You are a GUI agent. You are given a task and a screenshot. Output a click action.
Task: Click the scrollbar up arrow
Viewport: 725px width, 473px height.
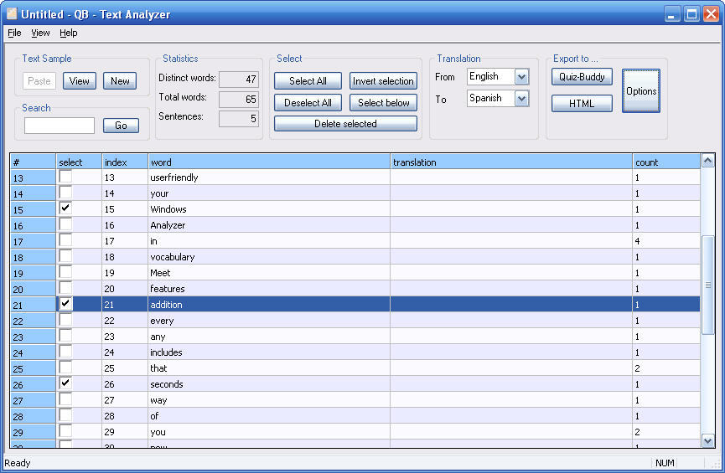tap(707, 162)
